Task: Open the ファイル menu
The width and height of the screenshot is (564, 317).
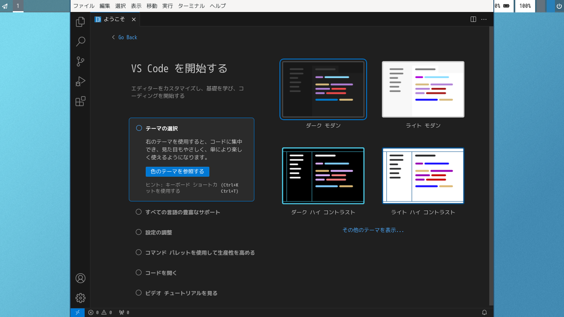Action: 84,6
